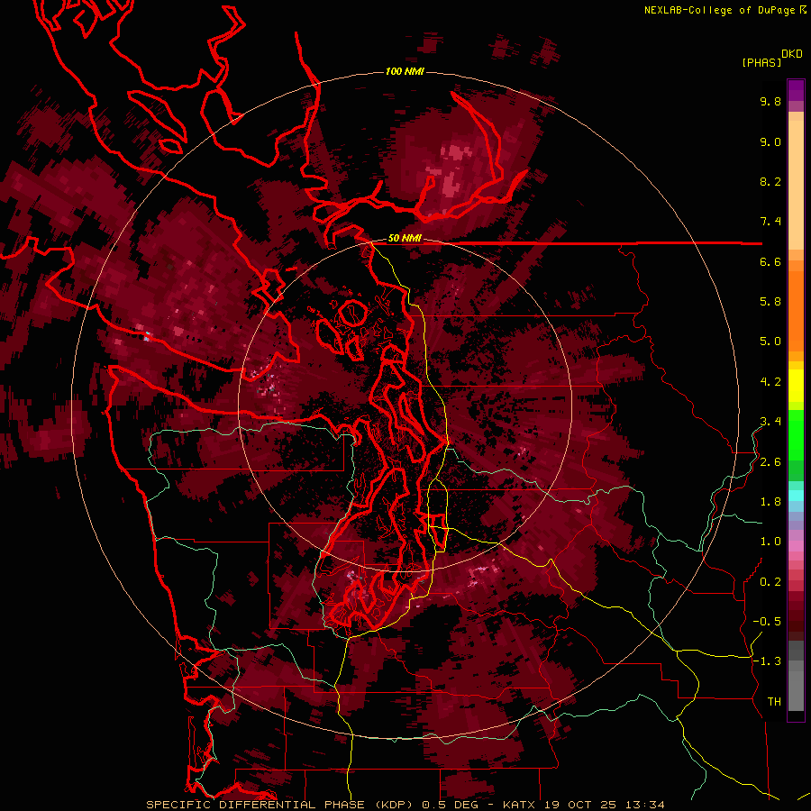811x811 pixels.
Task: Click the 19 OCT 25 date text
Action: point(579,805)
